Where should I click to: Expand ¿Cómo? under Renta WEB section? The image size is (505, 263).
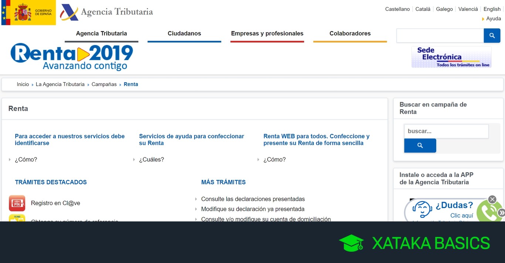pyautogui.click(x=275, y=160)
